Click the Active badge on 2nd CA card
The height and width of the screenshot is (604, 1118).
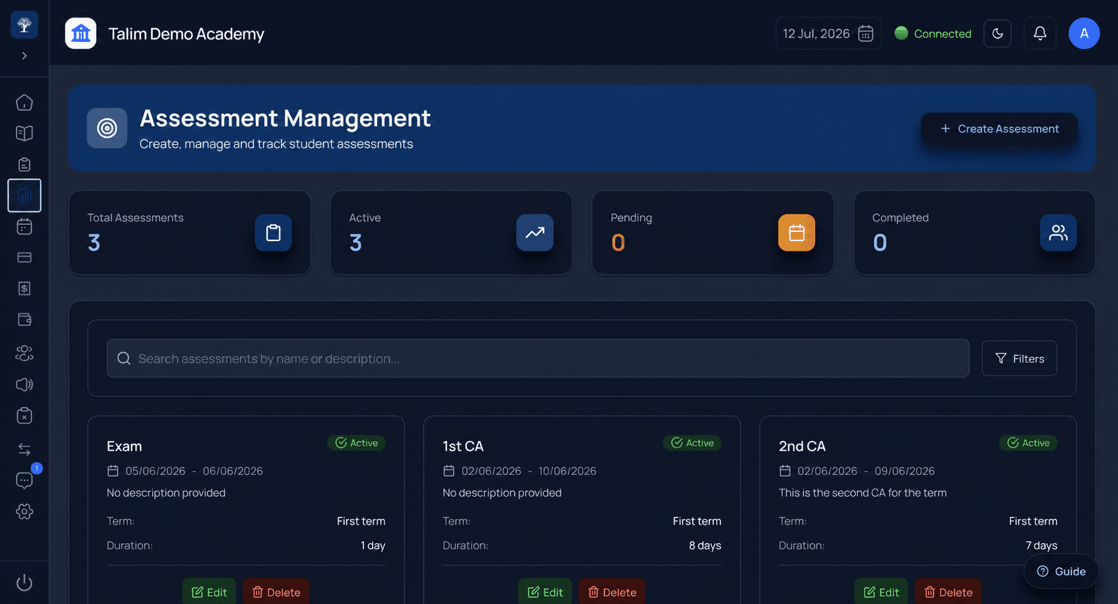click(1028, 443)
